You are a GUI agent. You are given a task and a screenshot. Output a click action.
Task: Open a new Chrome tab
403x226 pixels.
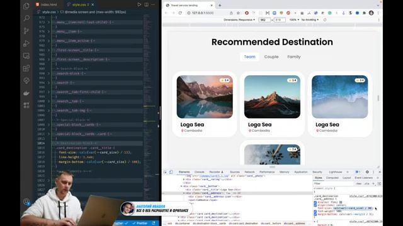click(220, 5)
